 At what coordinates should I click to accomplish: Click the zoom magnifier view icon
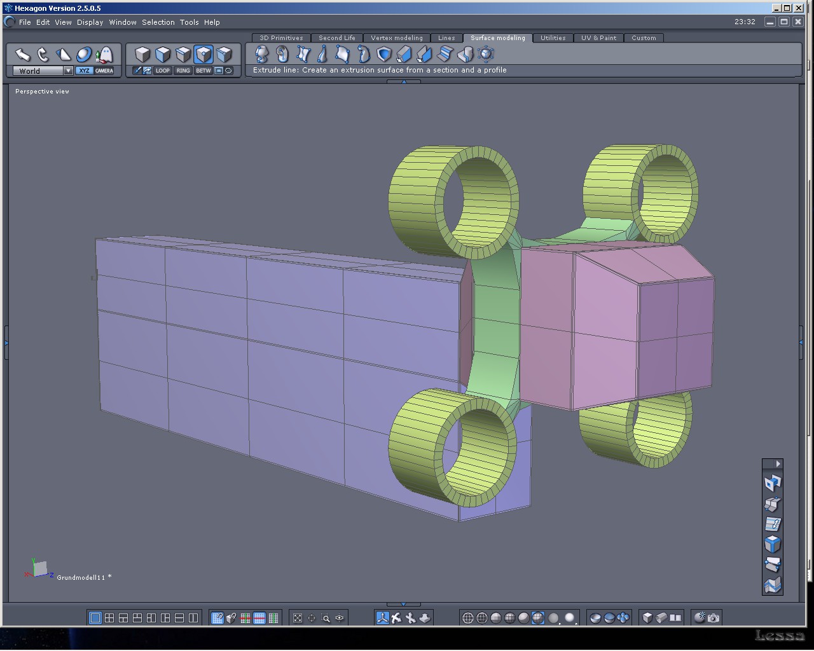(326, 618)
